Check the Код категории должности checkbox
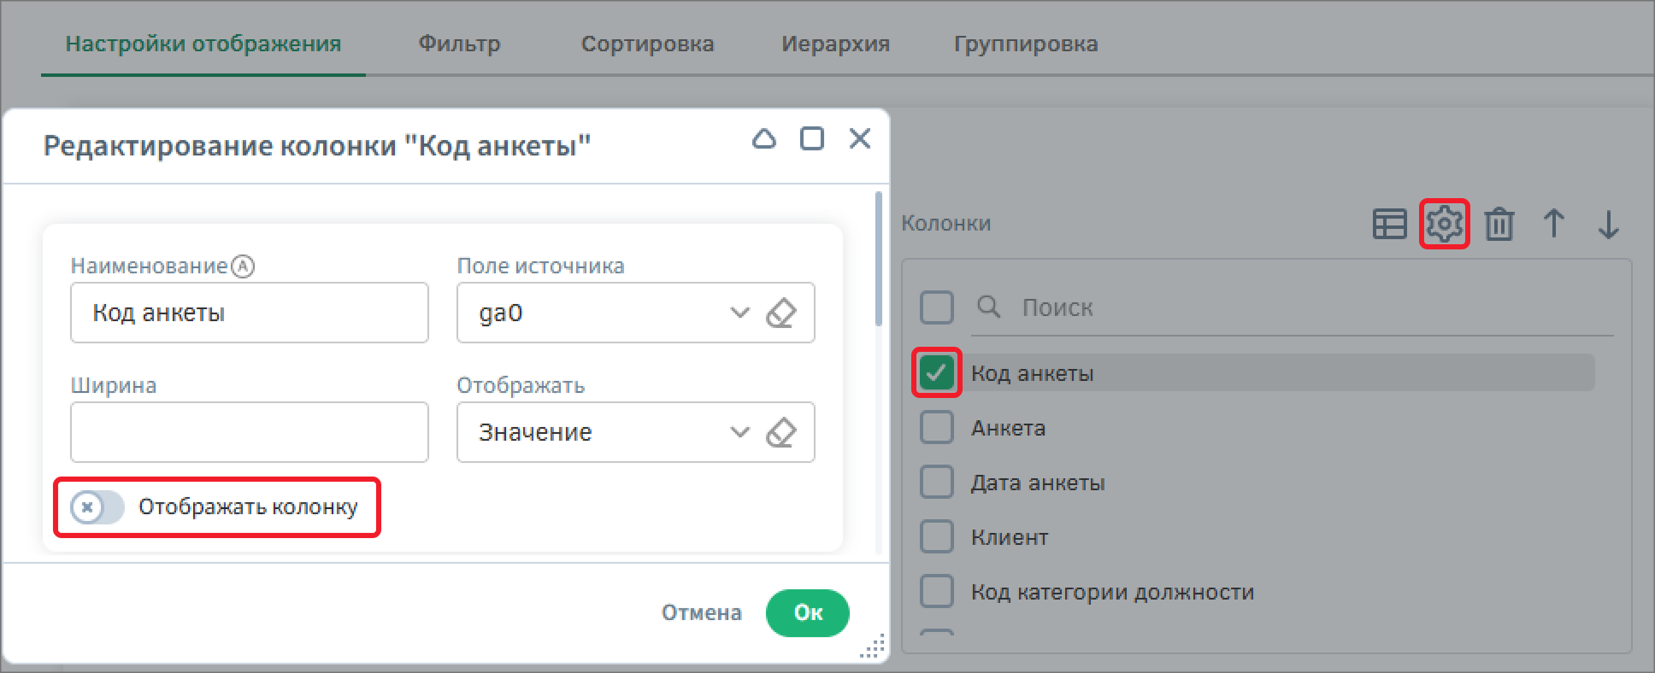The width and height of the screenshot is (1655, 673). [937, 591]
